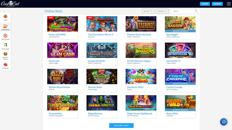232x130 pixels.
Task: Click the LOGIN button
Action: (205, 4)
